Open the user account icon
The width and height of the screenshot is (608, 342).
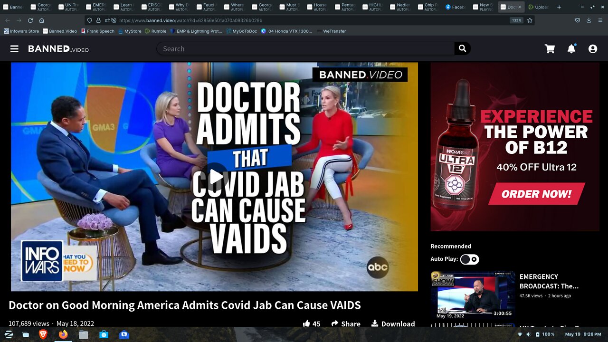(x=593, y=49)
